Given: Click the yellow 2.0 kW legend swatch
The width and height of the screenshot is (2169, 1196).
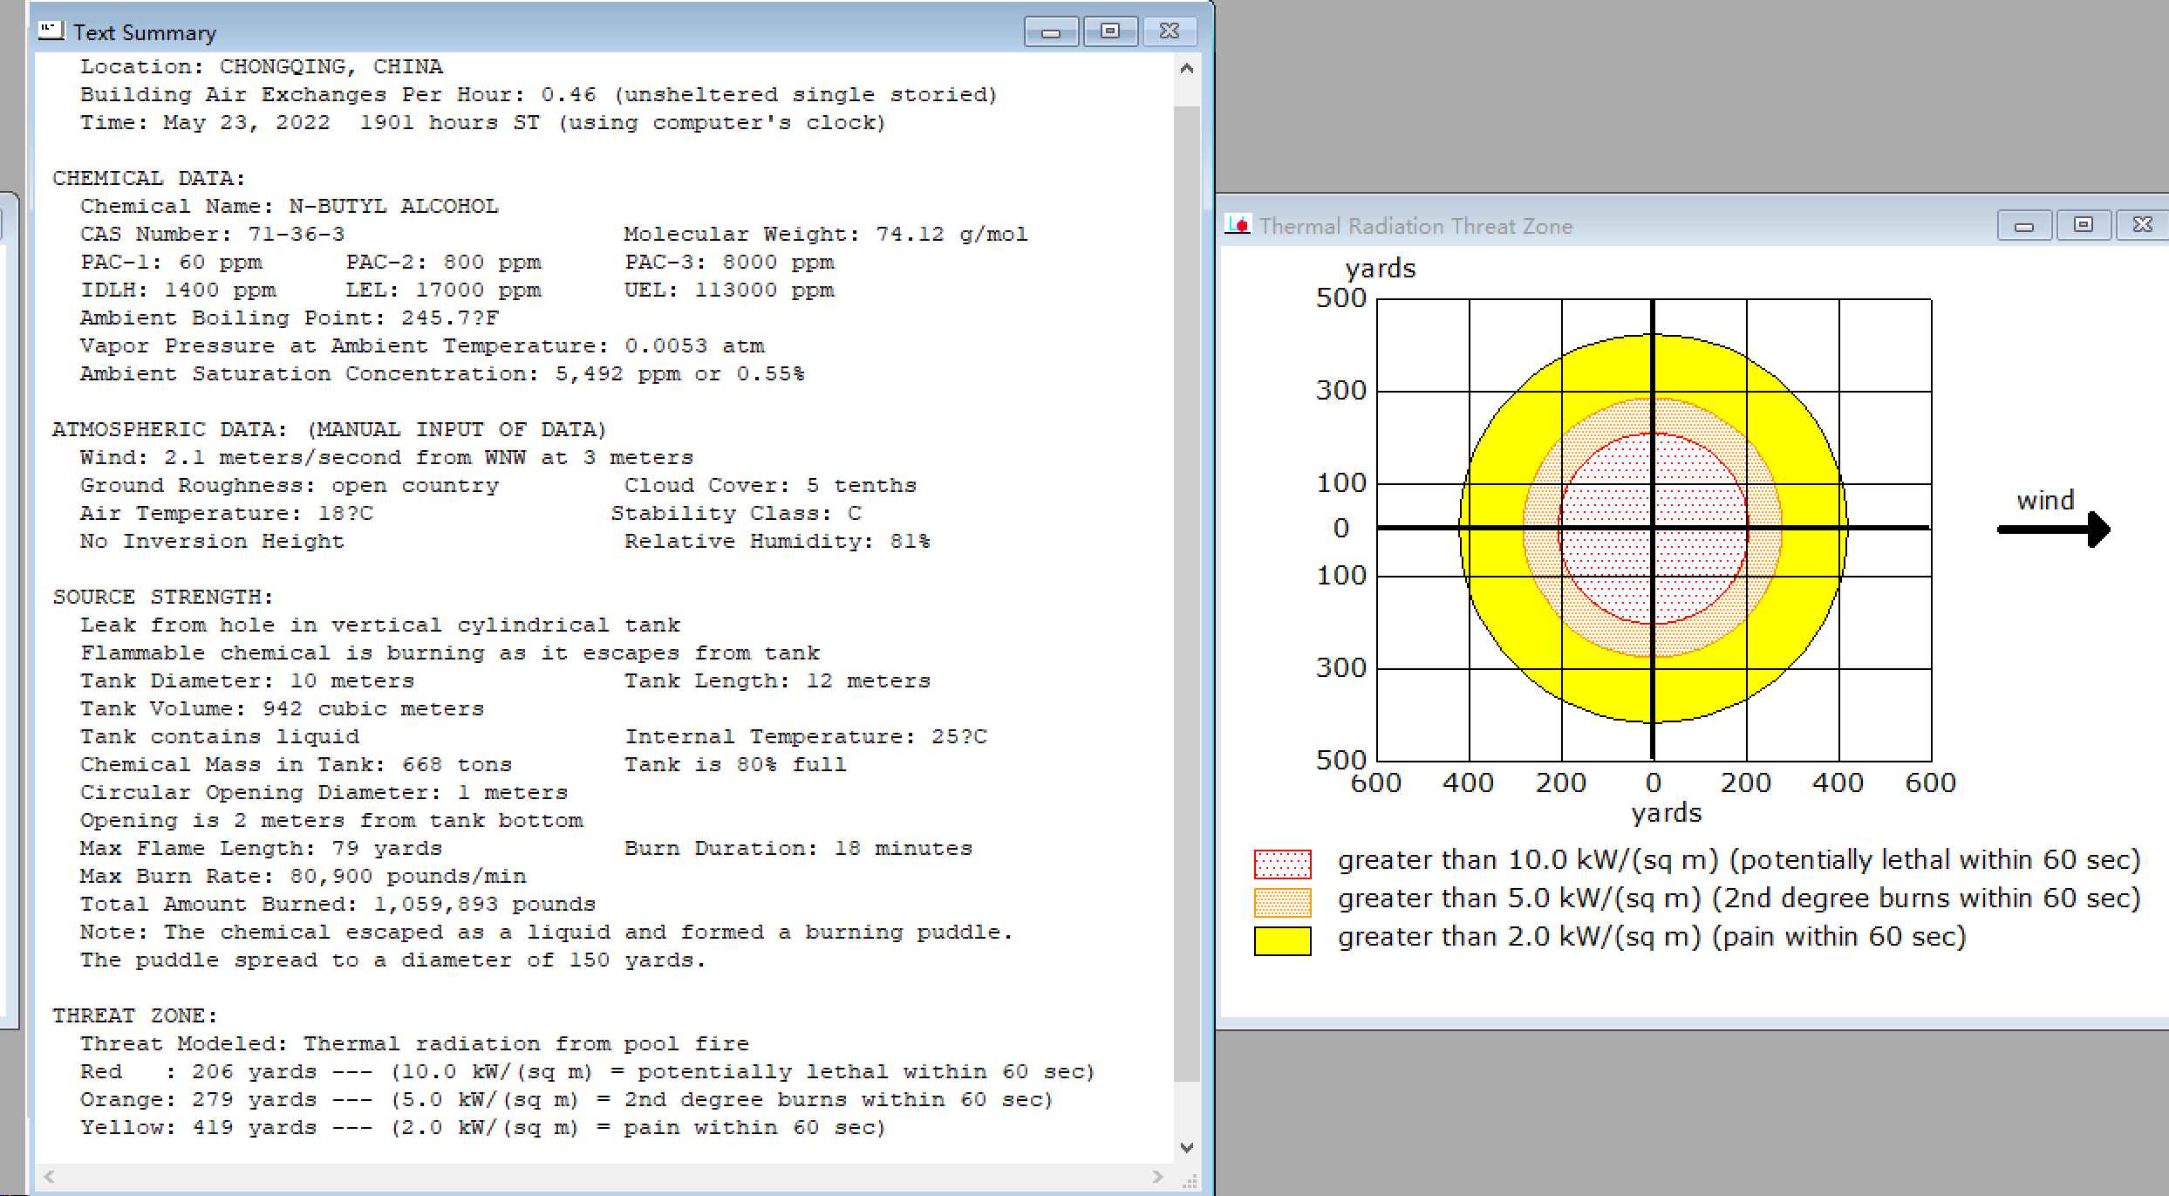Looking at the screenshot, I should (x=1282, y=940).
